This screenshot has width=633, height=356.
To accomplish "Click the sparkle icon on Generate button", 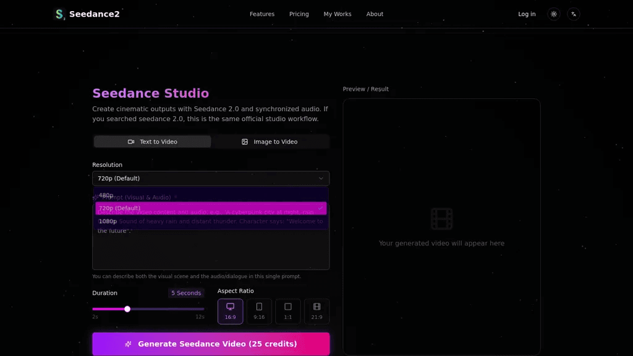I will tap(128, 344).
